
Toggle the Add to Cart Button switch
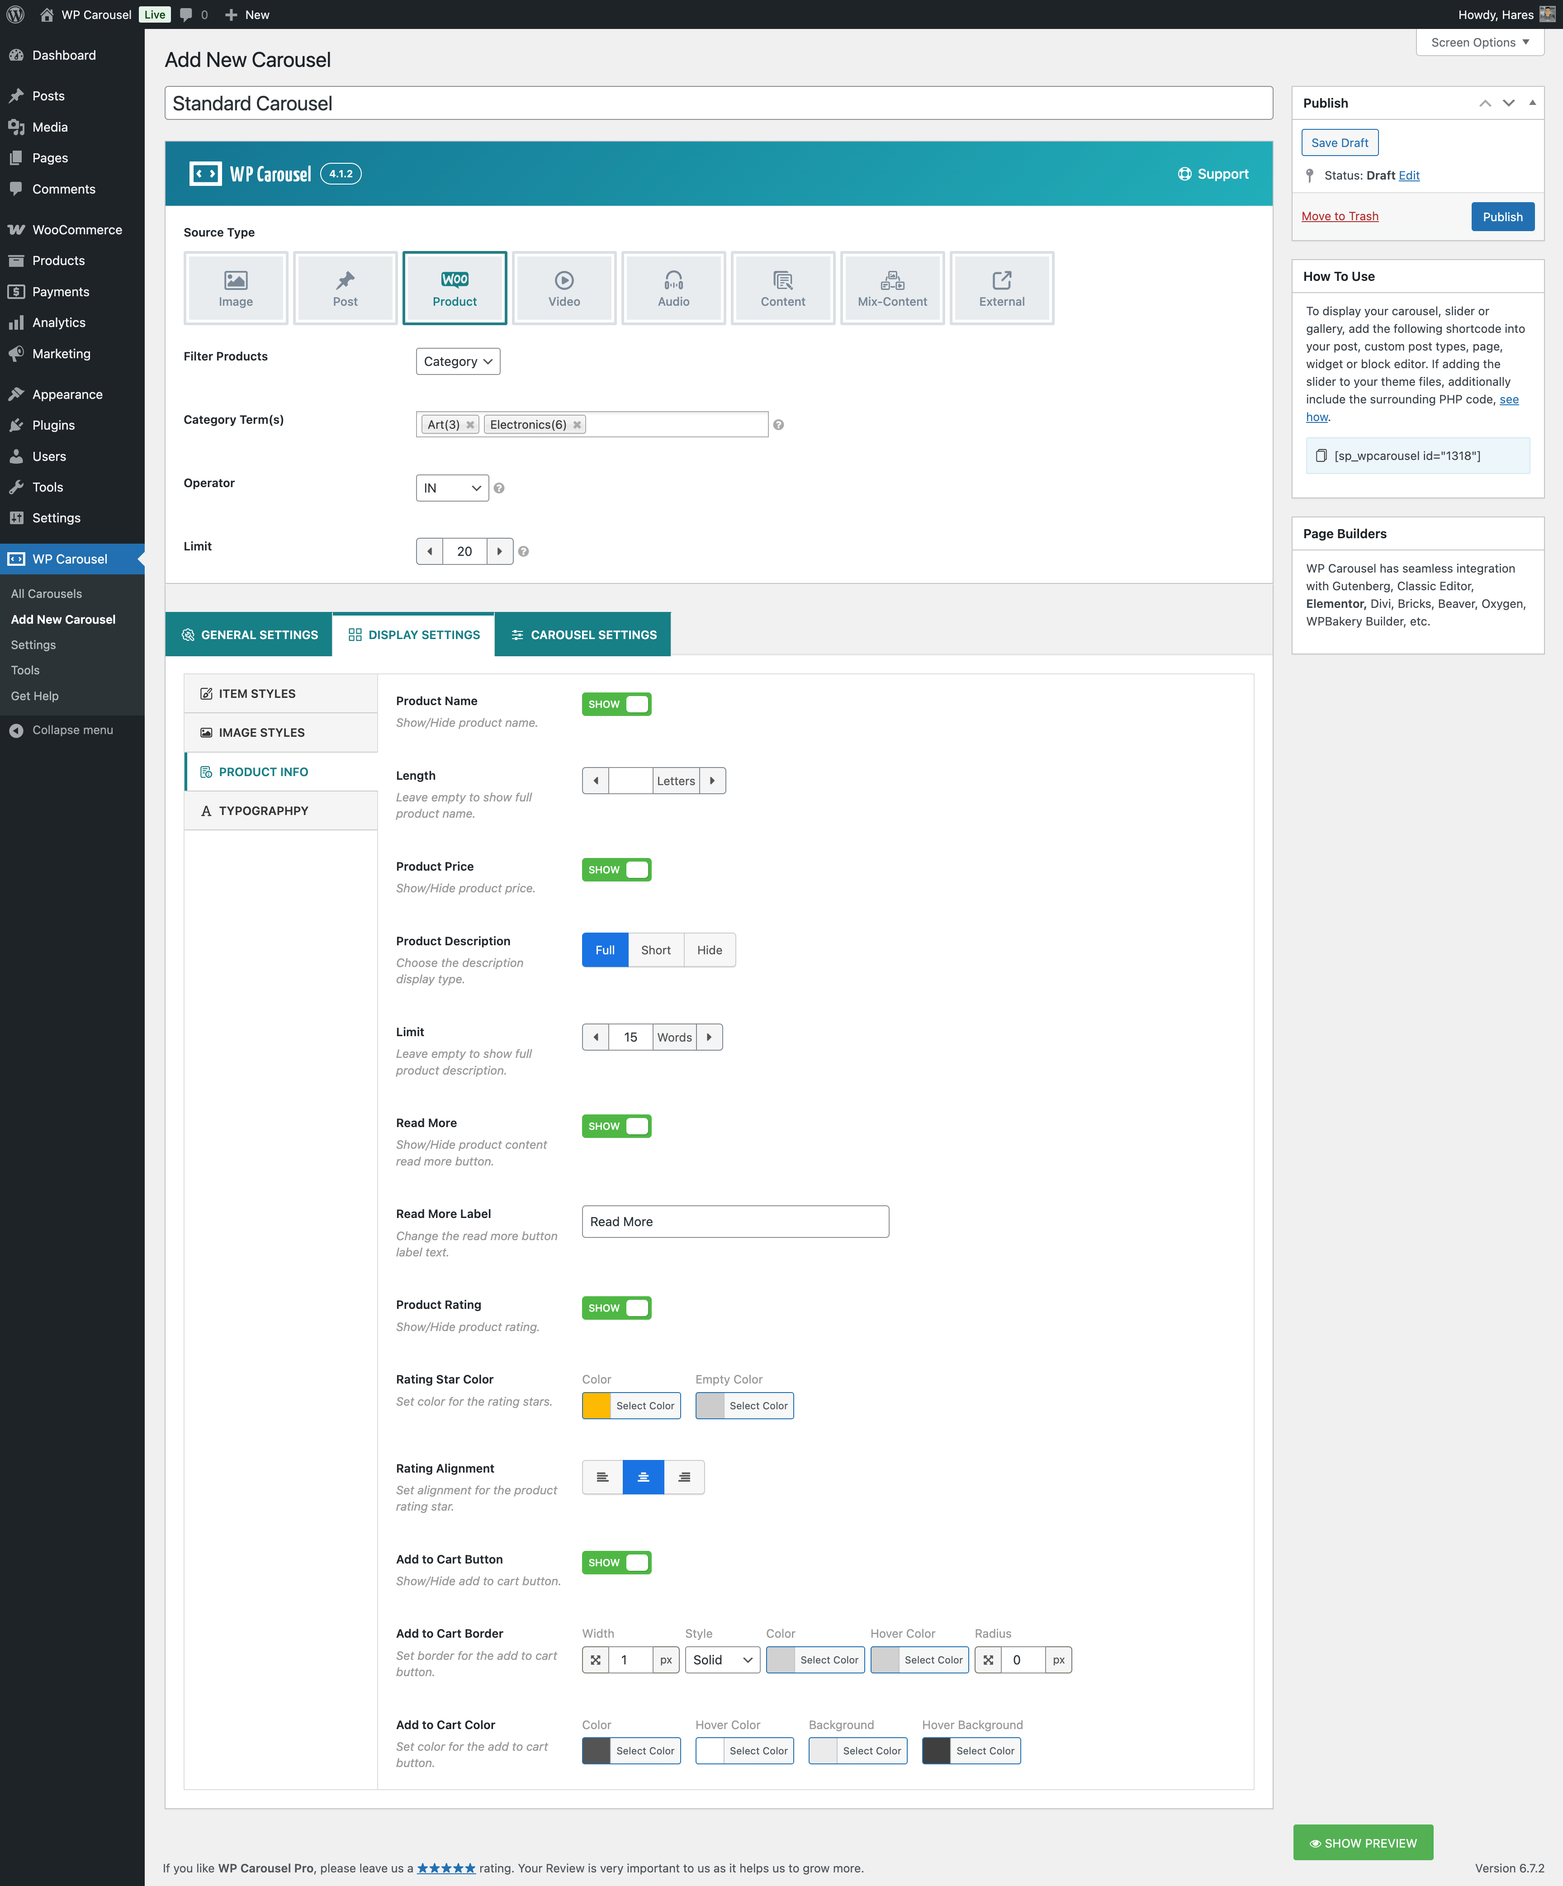(x=616, y=1563)
